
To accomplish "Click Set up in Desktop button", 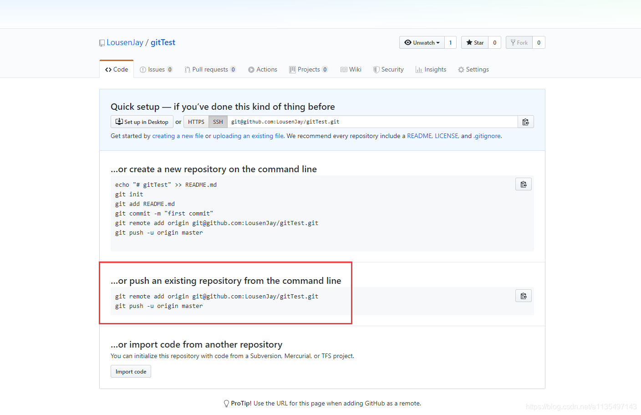I will pyautogui.click(x=142, y=122).
